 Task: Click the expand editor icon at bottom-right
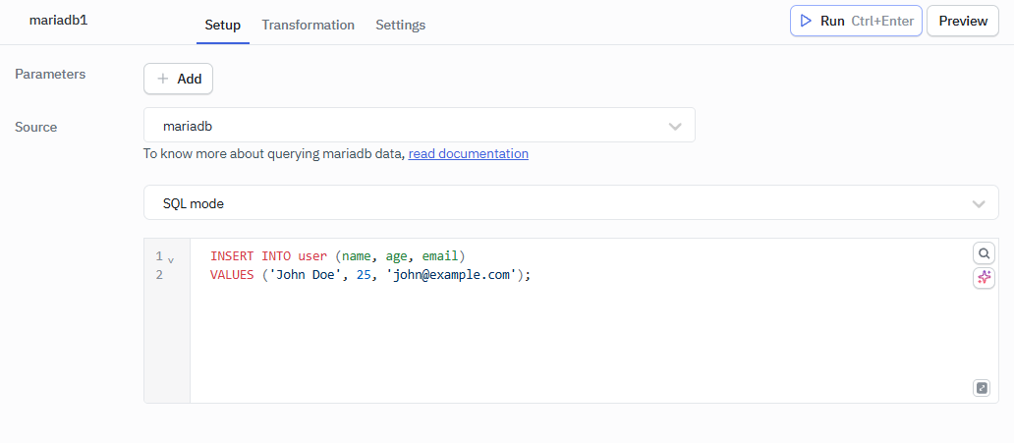(982, 388)
